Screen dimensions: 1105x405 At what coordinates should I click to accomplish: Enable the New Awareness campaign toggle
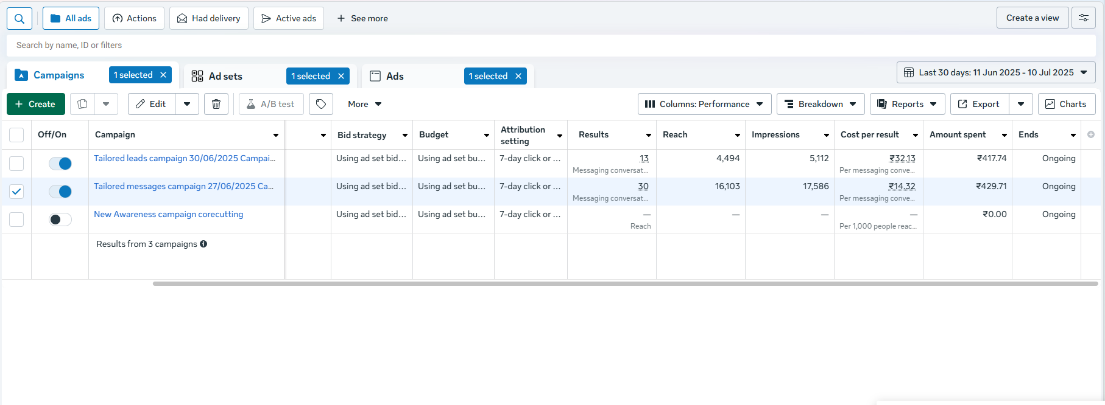[x=60, y=220]
